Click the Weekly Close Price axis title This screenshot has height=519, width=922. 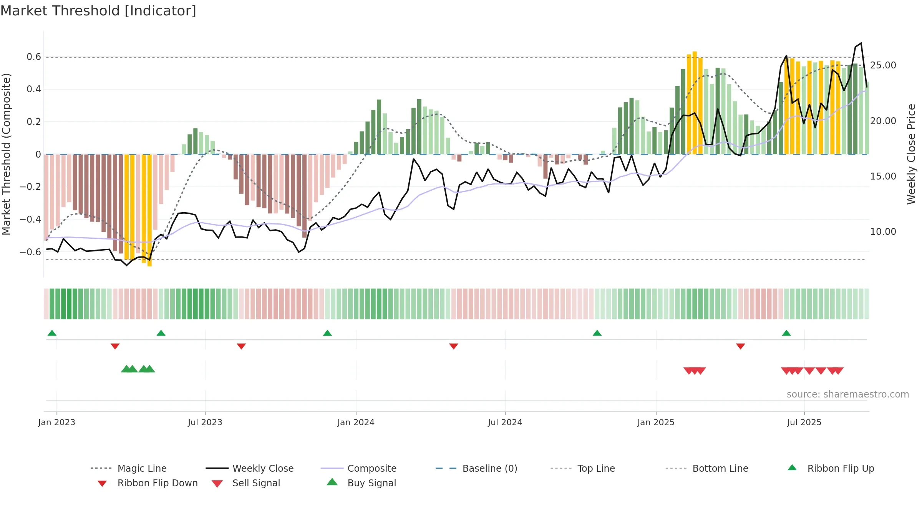[911, 154]
